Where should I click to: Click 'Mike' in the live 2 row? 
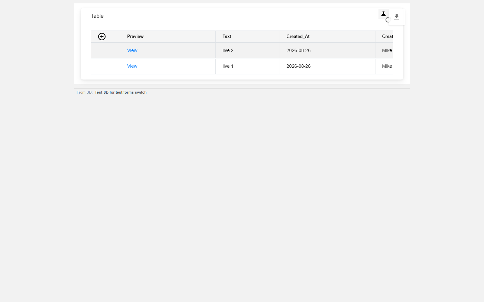(387, 50)
